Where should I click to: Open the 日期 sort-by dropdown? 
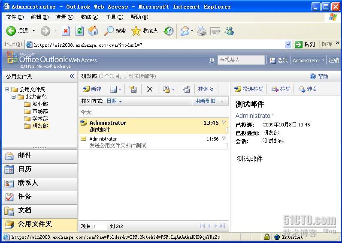coord(114,101)
